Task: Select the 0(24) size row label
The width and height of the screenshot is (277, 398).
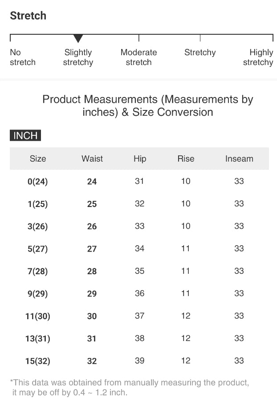Action: coord(37,182)
